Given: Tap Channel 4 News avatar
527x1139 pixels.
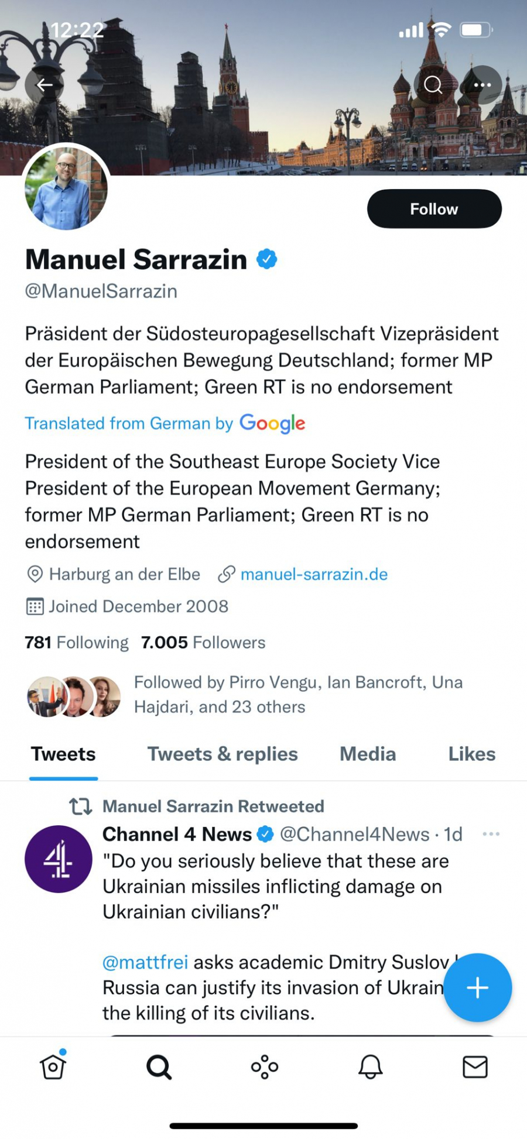Looking at the screenshot, I should [x=59, y=859].
